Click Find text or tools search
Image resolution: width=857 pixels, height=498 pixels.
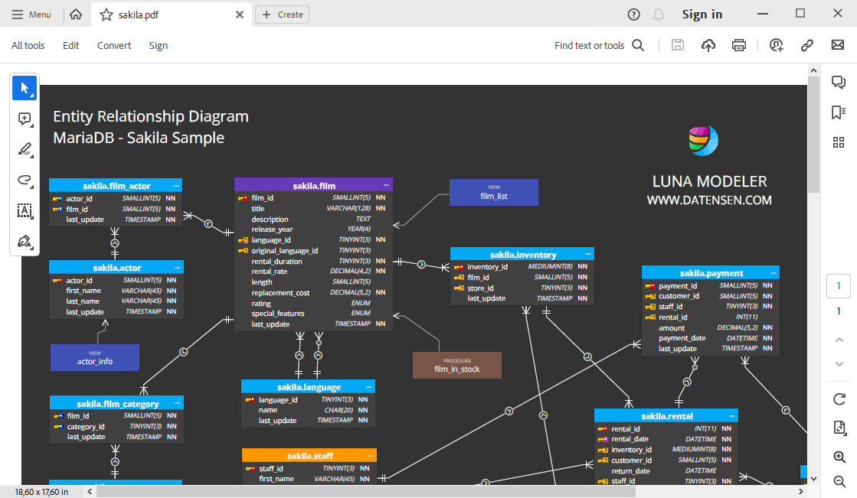pos(599,45)
